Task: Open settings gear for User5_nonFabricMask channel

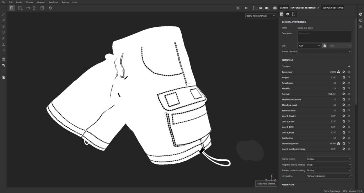Action: click(x=344, y=149)
